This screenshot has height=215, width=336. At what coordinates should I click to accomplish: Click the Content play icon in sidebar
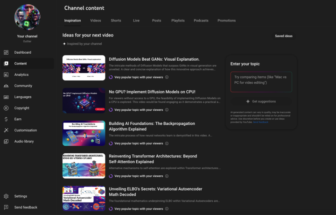[x=6, y=64]
